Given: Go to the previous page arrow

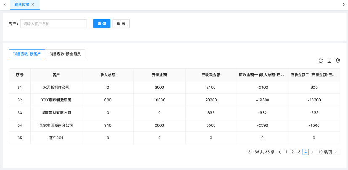Looking at the screenshot, I should [x=280, y=152].
